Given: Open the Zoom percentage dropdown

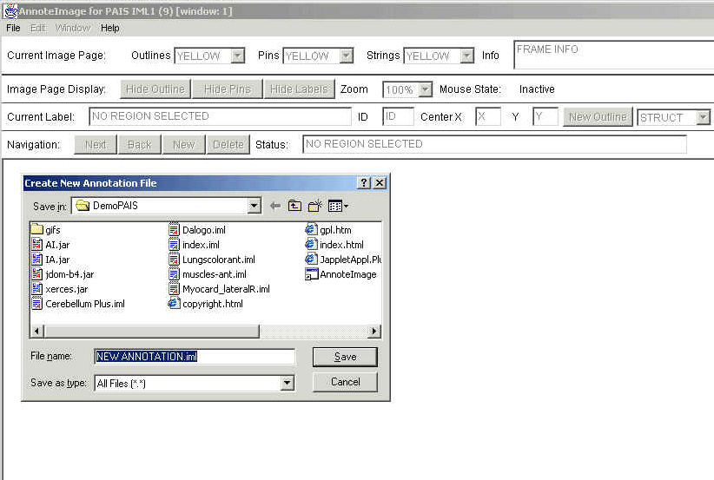Looking at the screenshot, I should (x=425, y=89).
